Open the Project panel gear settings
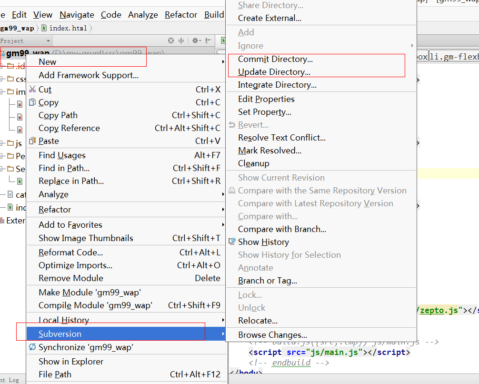 (x=197, y=40)
